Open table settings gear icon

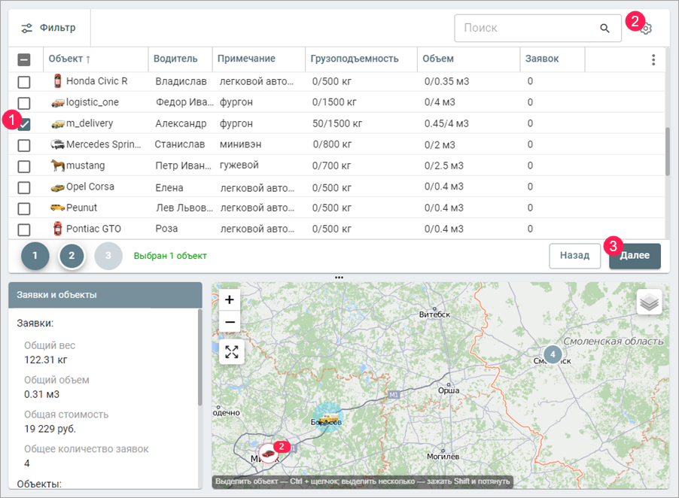tap(646, 29)
